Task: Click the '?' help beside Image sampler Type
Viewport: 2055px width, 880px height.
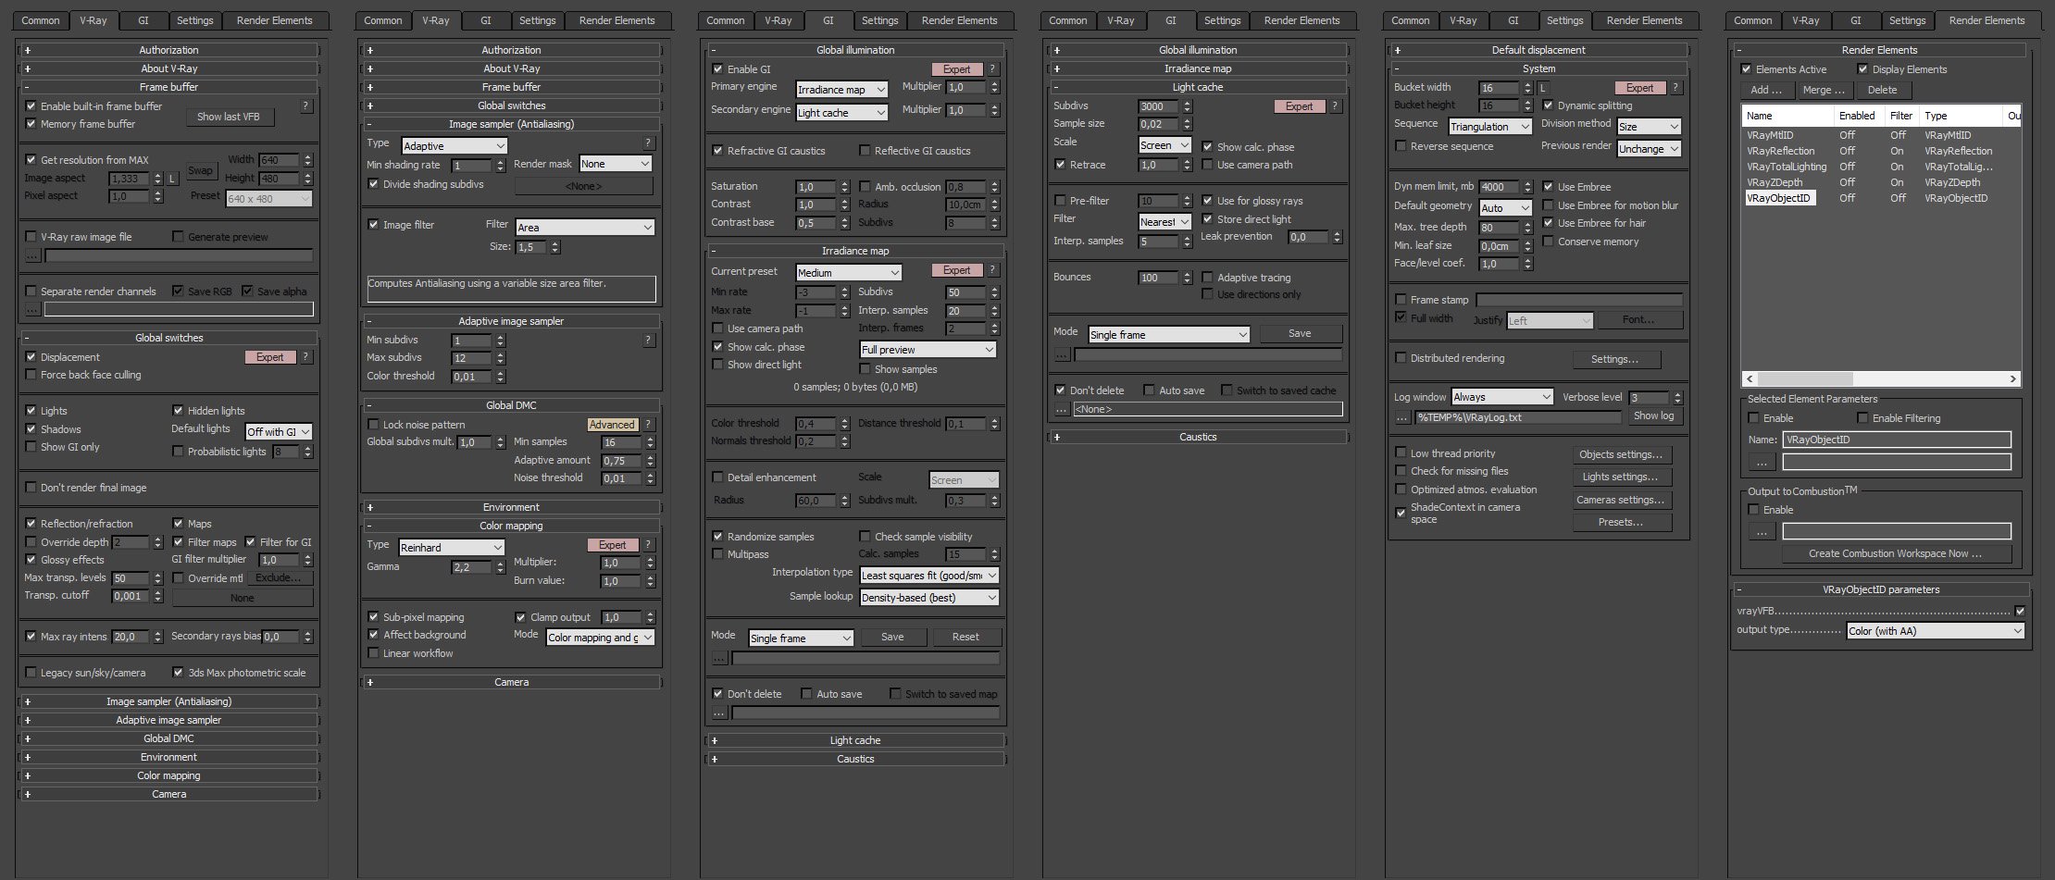Action: click(x=648, y=143)
